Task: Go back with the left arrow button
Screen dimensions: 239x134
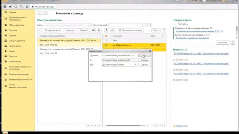Action: coord(40,13)
